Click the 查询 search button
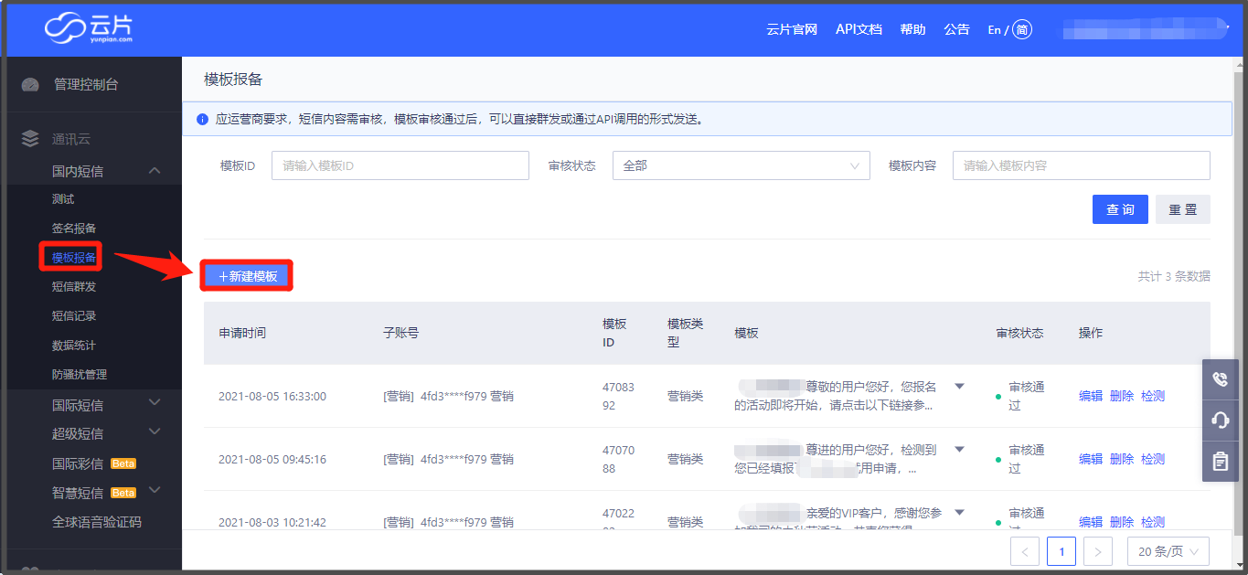Screen dimensions: 1248x575 [1120, 209]
